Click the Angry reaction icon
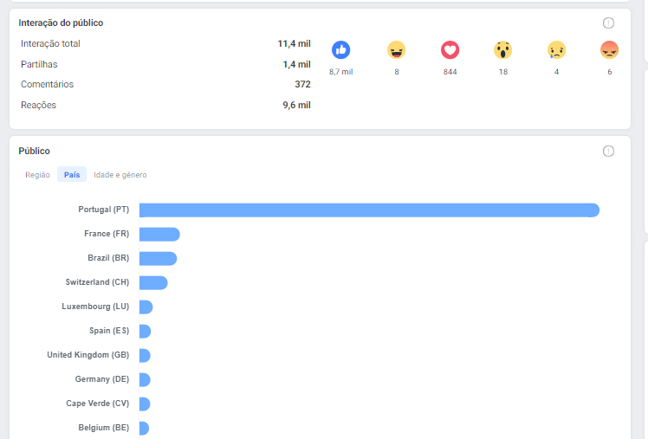 tap(609, 50)
